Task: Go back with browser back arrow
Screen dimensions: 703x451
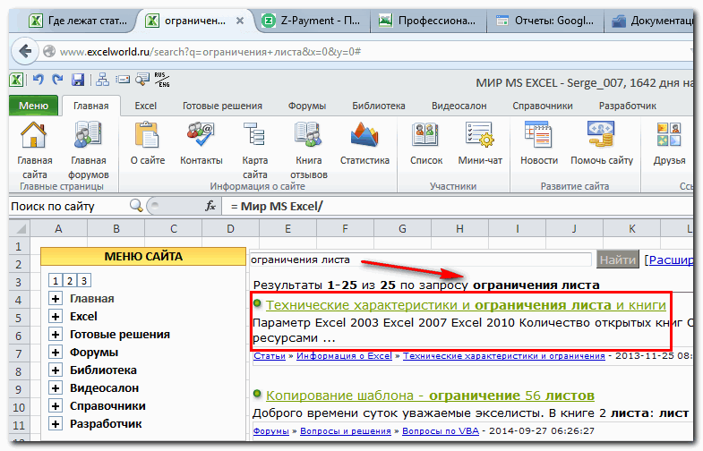Action: pos(25,52)
